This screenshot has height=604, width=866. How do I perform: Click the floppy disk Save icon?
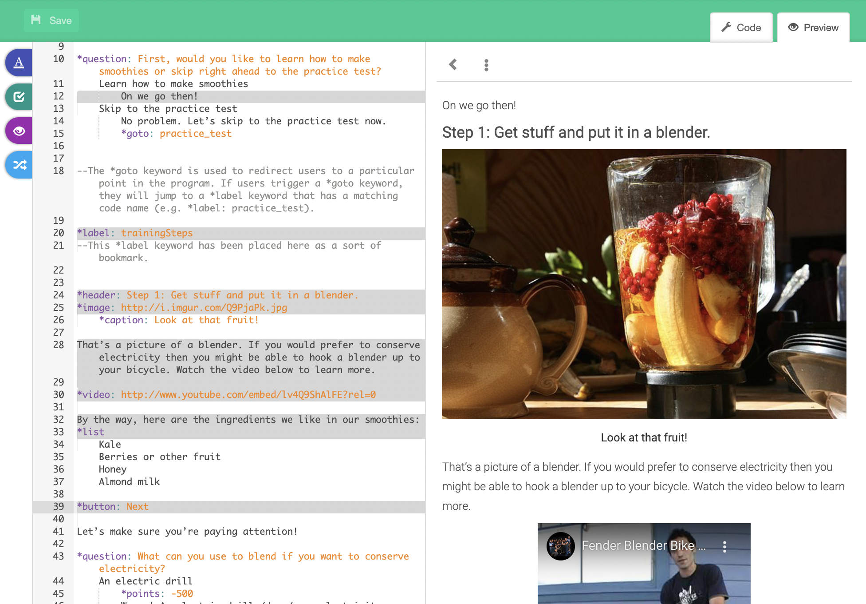(x=36, y=20)
